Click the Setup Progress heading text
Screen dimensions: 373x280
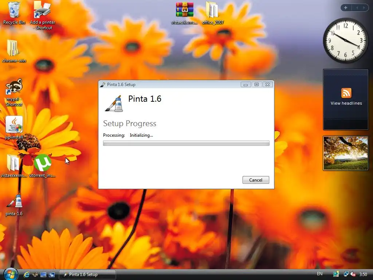pos(130,123)
